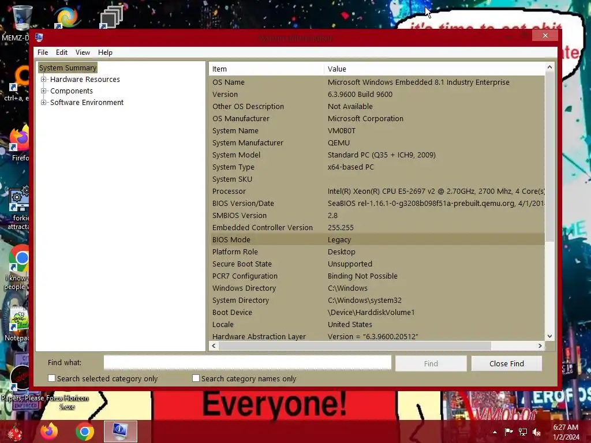Select the Boot Device row
The image size is (591, 443).
[x=377, y=312]
